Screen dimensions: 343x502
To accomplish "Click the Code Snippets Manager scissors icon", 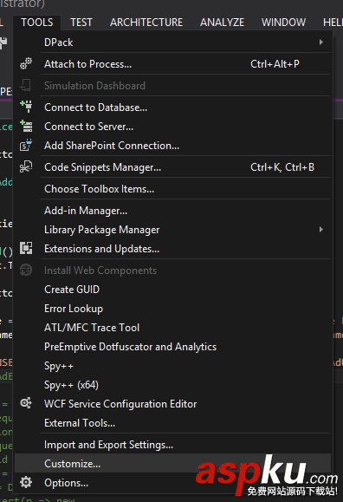I will [x=26, y=166].
